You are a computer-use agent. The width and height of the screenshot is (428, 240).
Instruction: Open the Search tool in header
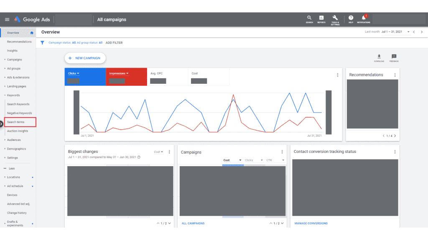309,19
